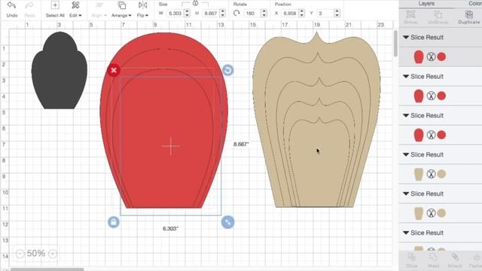Screen dimensions: 482x271
Task: Click the Redo arrow icon
Action: [x=29, y=5]
